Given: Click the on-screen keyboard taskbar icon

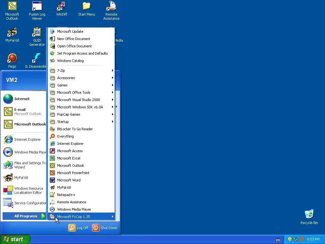Looking at the screenshot, I should tap(278, 240).
